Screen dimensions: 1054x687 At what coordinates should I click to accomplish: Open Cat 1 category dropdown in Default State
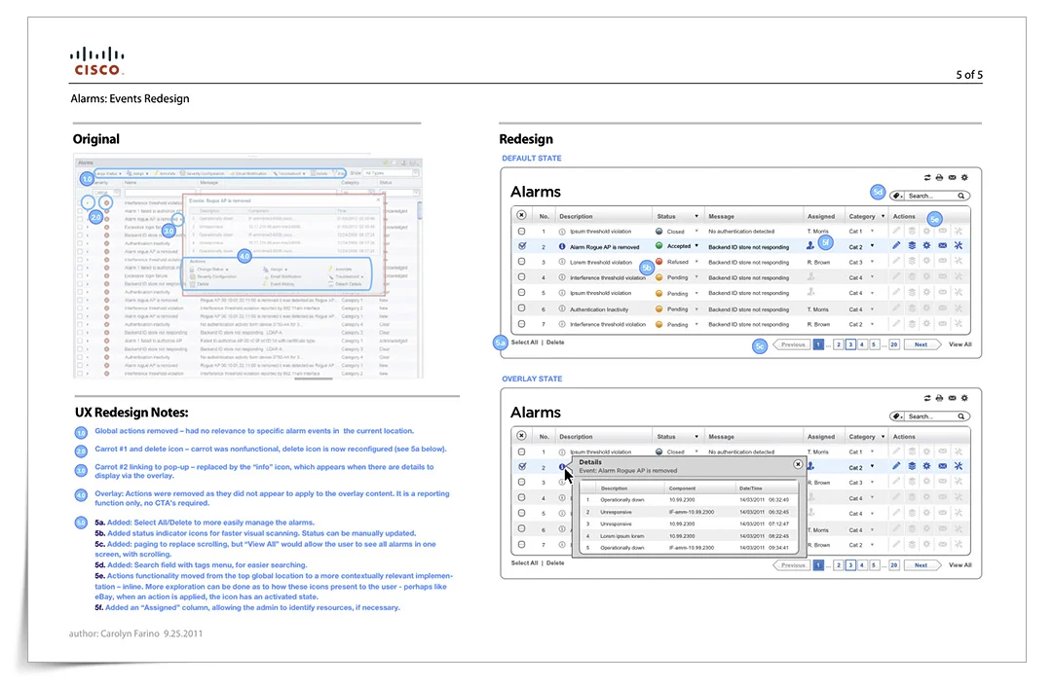tap(873, 231)
